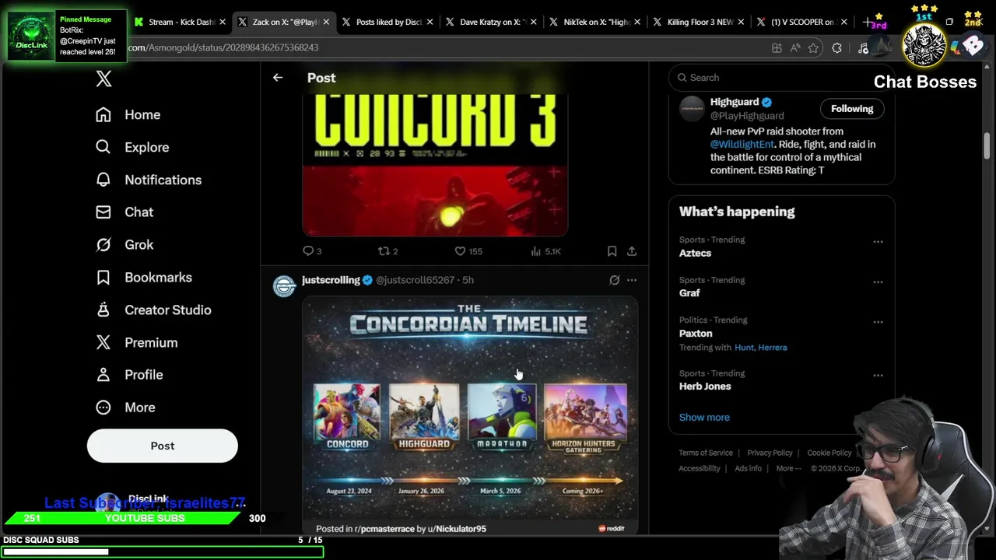Click the Highguard profile avatar
Image resolution: width=996 pixels, height=560 pixels.
point(692,109)
